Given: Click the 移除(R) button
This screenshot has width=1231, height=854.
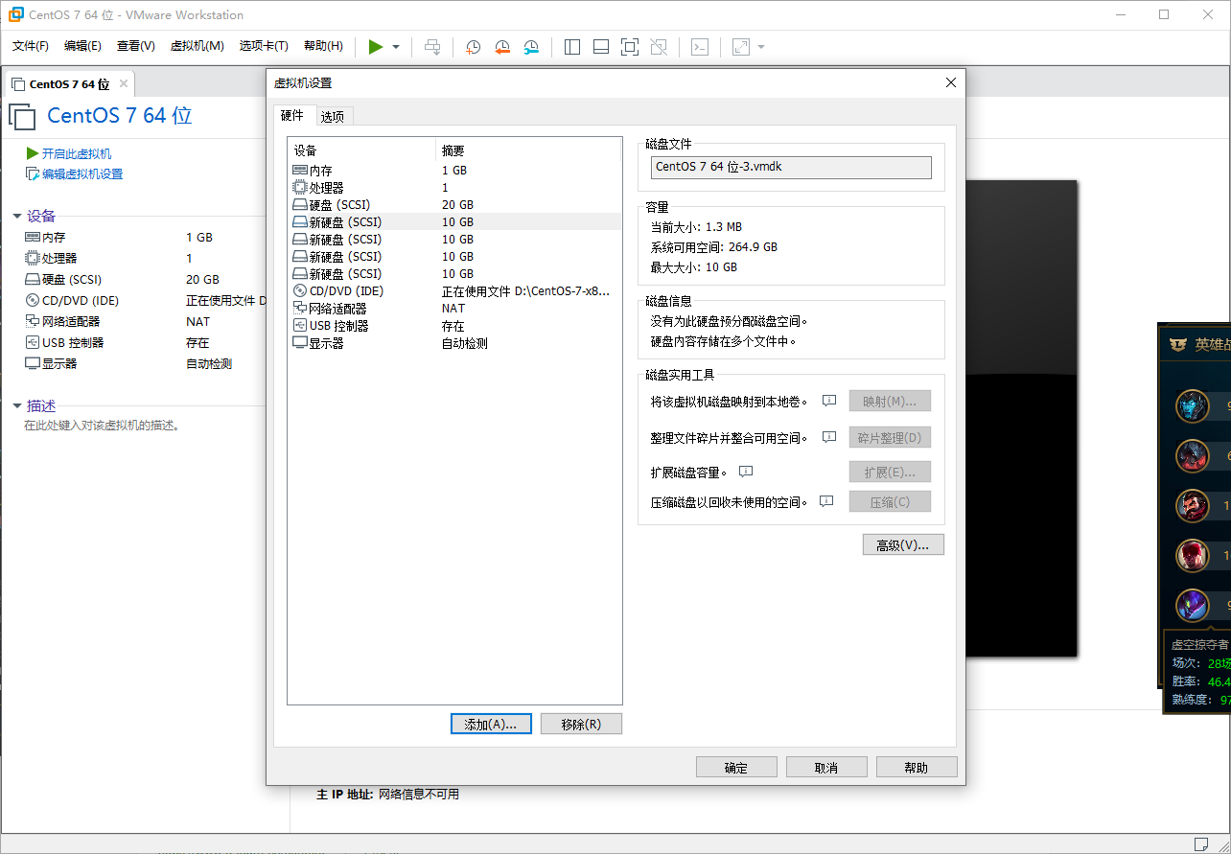Looking at the screenshot, I should coord(581,724).
